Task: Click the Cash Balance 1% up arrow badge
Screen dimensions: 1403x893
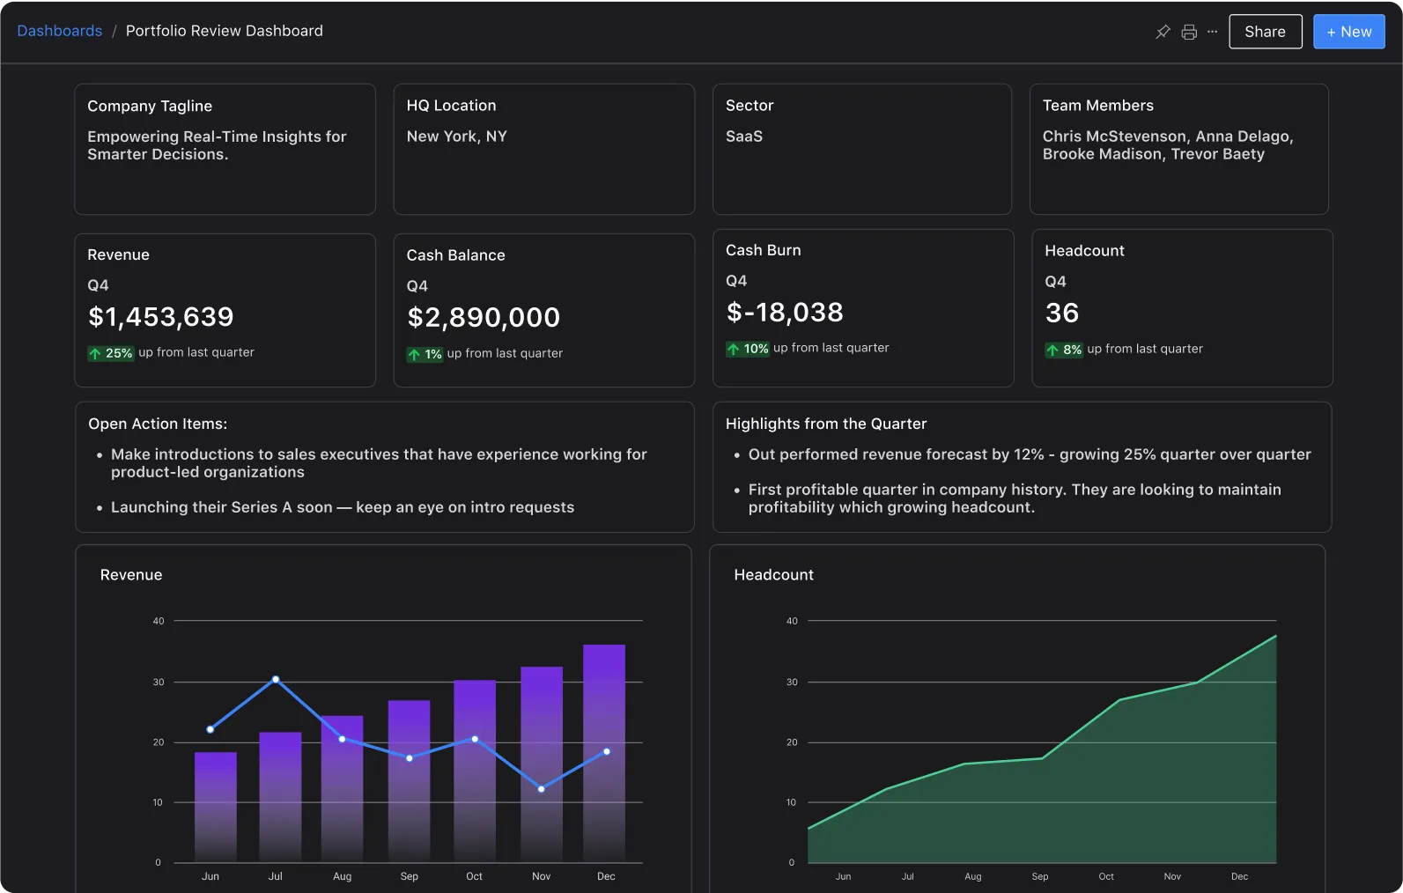Action: click(425, 354)
